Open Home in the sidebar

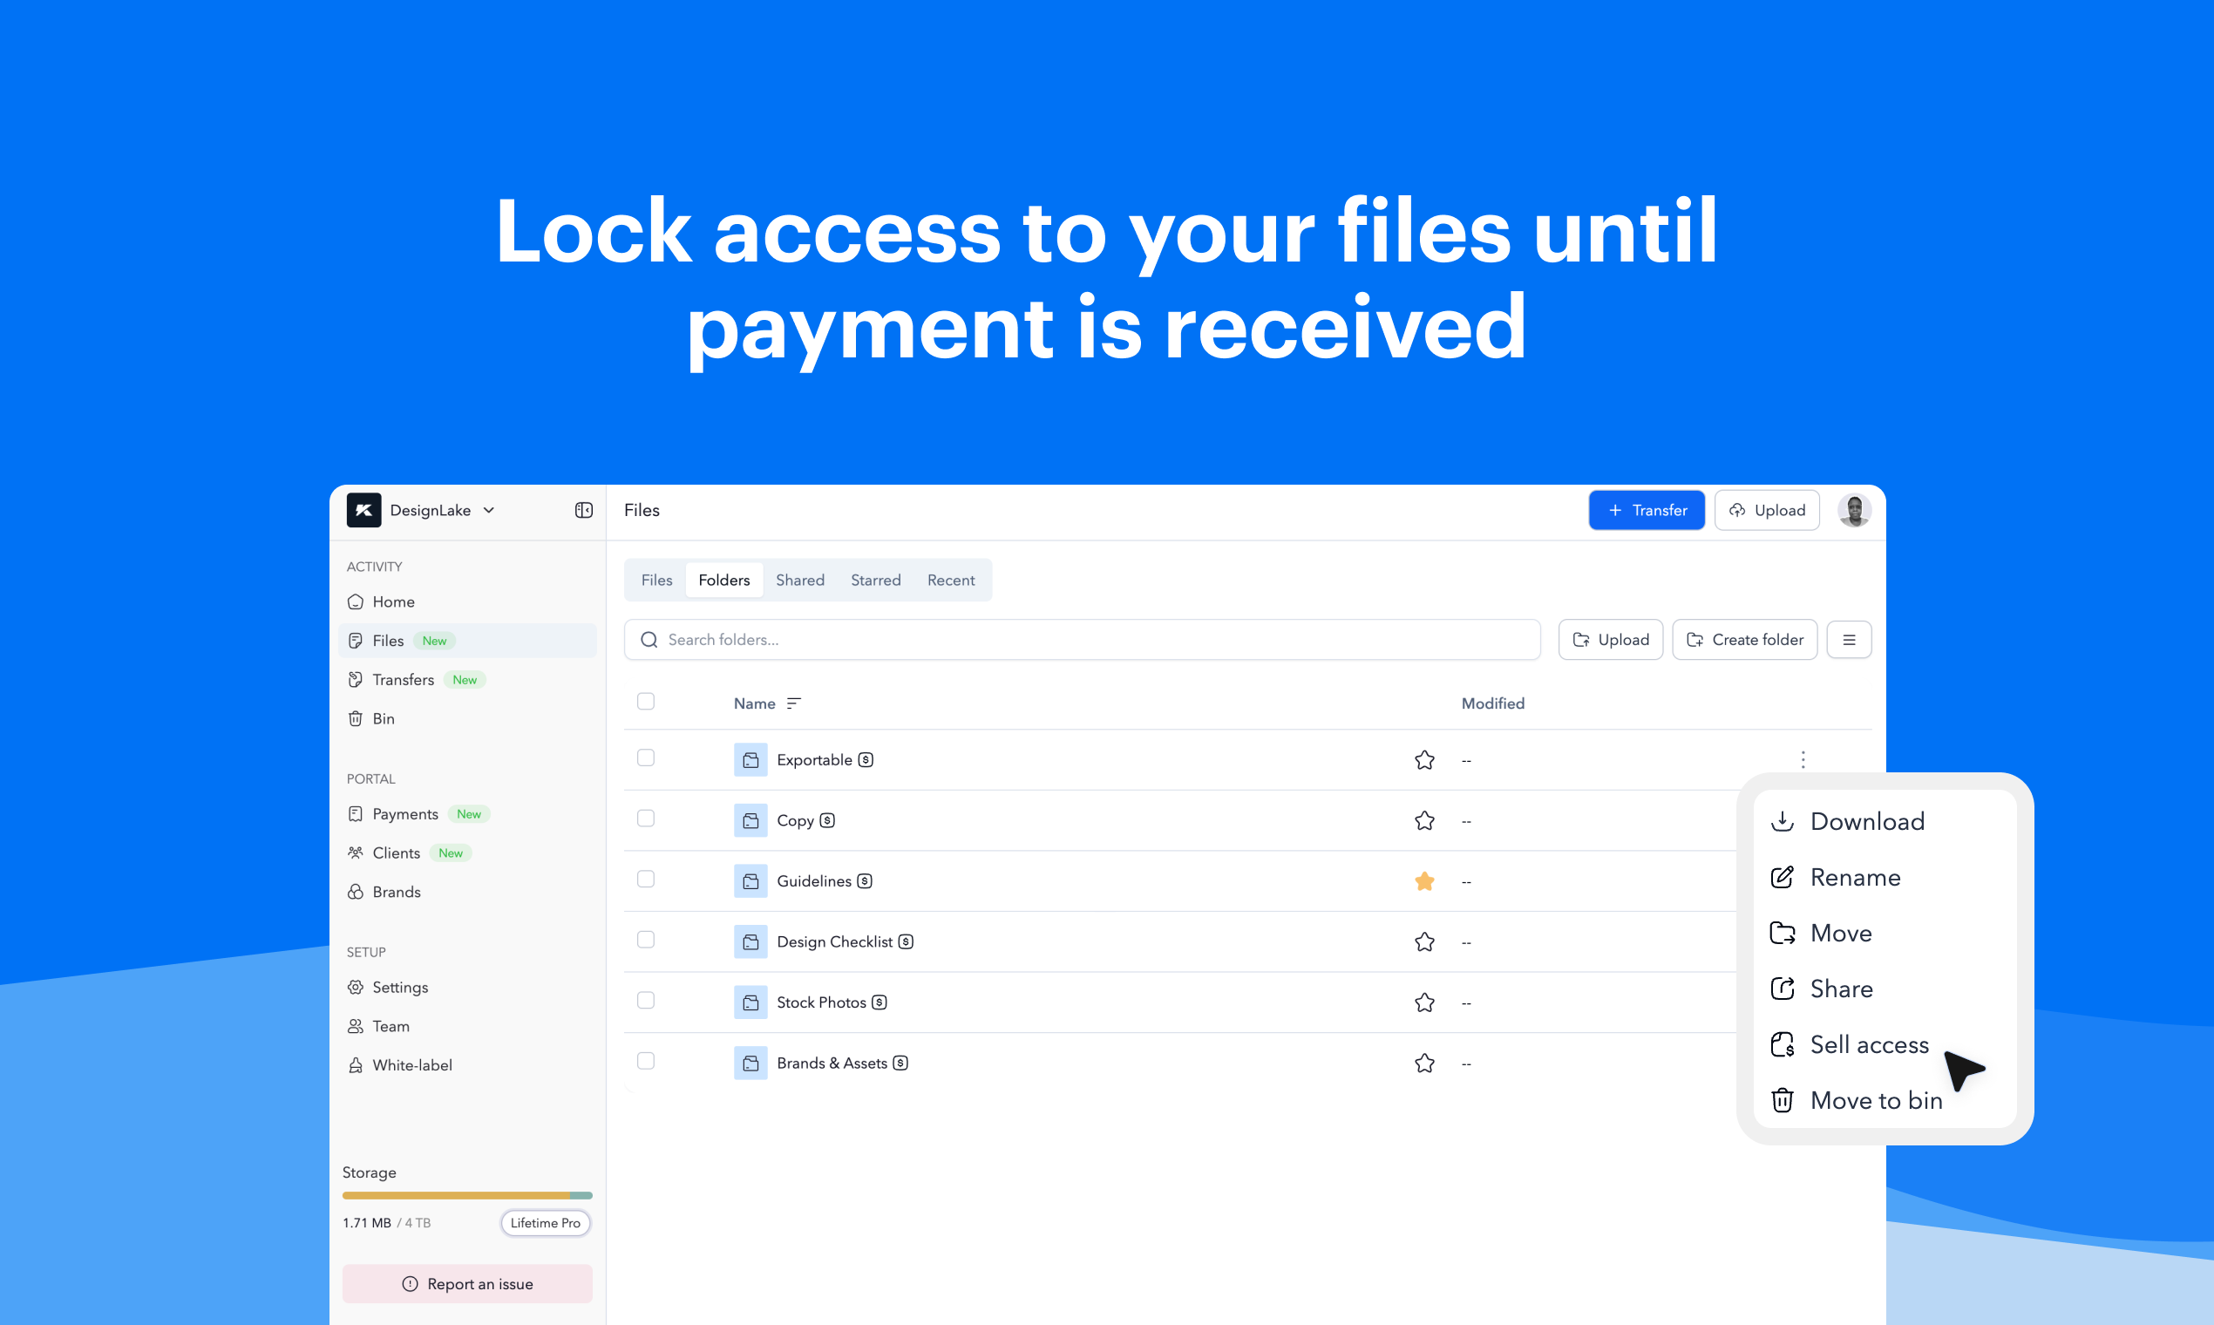(x=467, y=601)
